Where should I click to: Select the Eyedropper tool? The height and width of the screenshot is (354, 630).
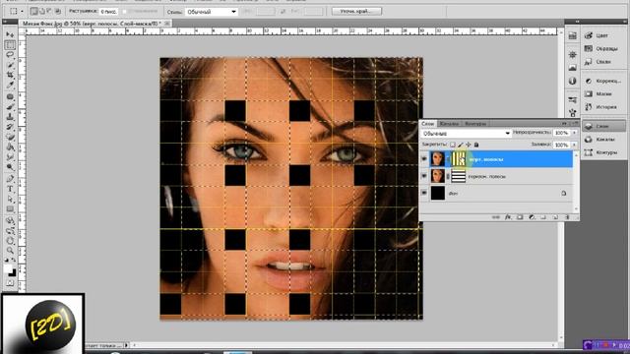point(10,86)
